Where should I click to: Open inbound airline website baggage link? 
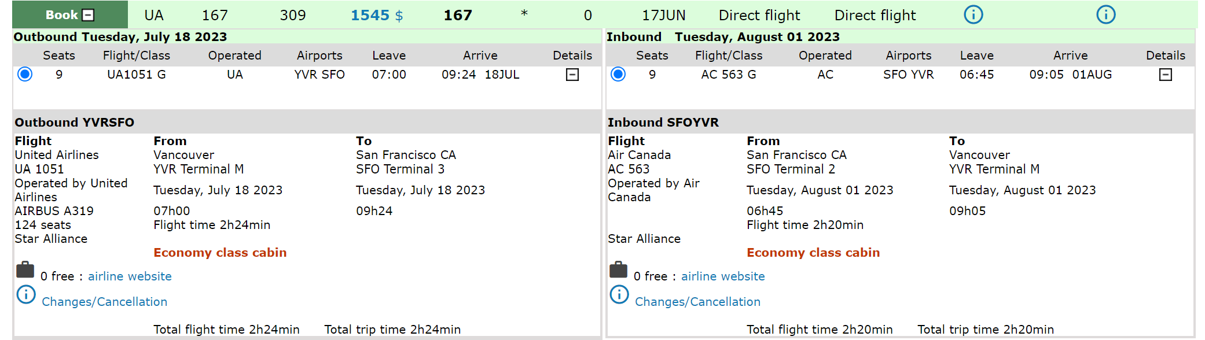coord(723,276)
